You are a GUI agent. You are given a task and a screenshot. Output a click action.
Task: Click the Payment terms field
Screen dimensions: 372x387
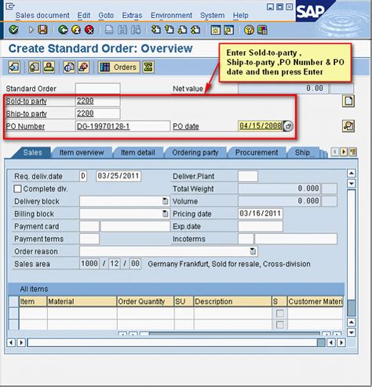pyautogui.click(x=89, y=239)
